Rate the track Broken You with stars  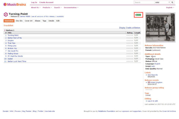[x=130, y=49]
